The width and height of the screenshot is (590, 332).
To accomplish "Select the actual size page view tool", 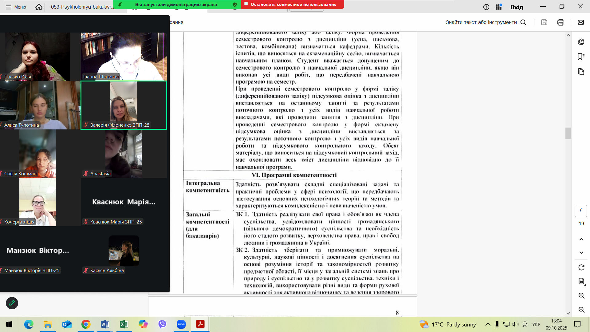I will (581, 281).
